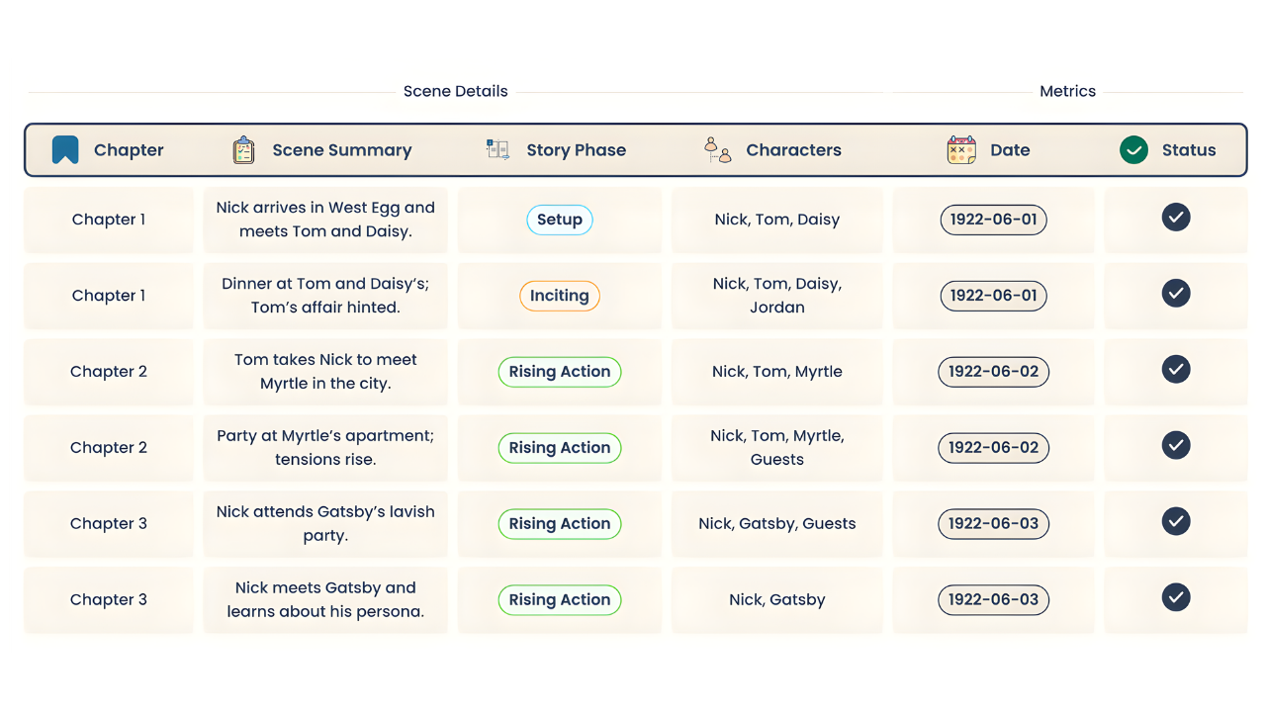Click the Story Phase column header icon
Screen dimensions: 1266x712
point(497,149)
